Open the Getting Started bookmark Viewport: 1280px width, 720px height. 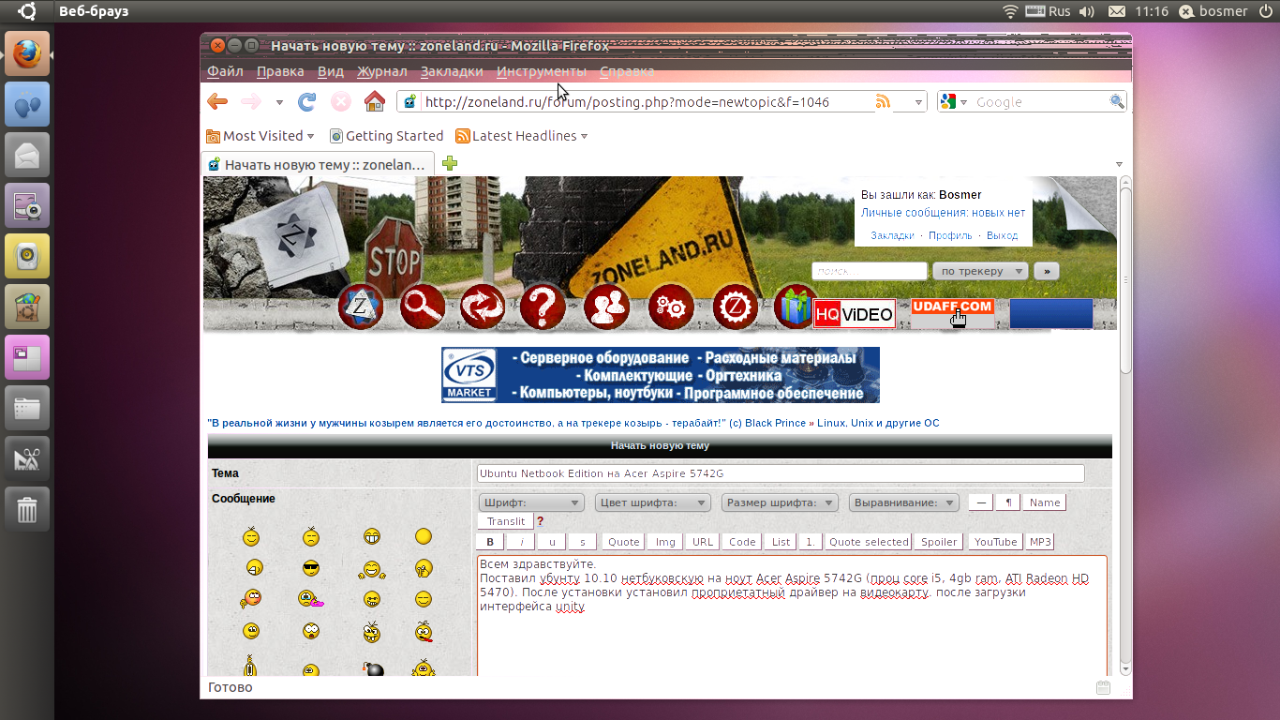click(386, 136)
